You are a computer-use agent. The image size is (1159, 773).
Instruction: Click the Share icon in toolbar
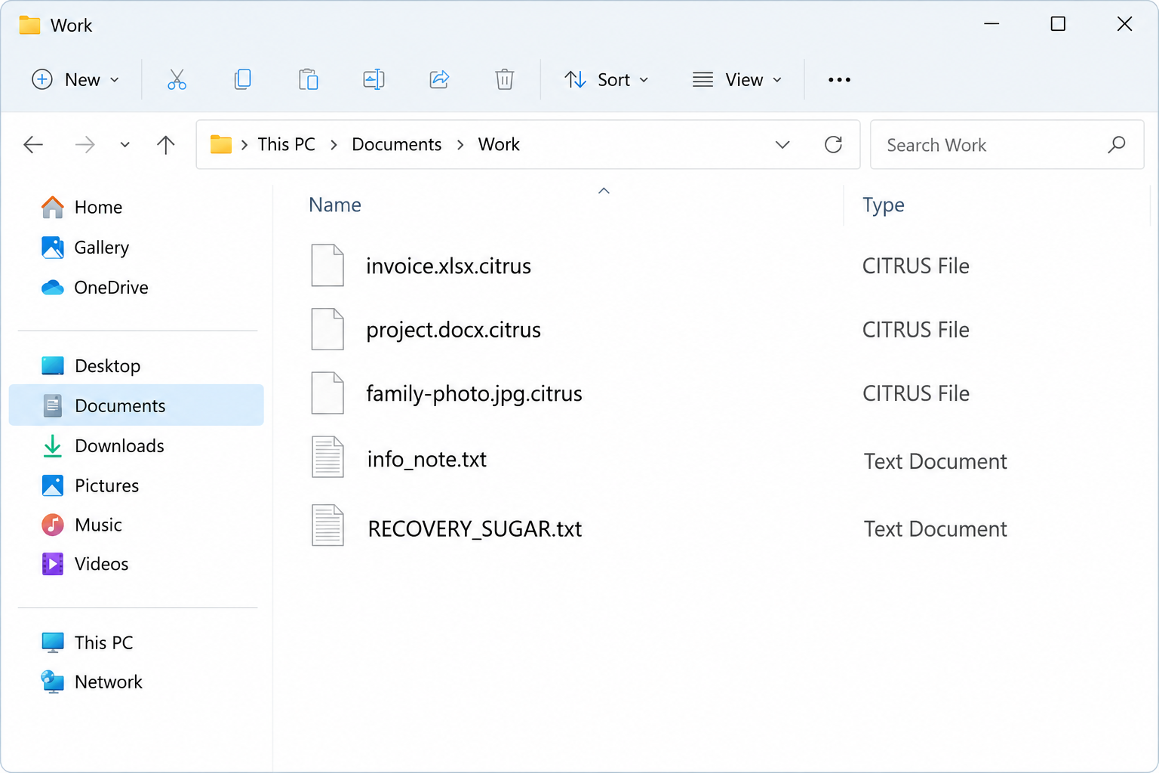pos(439,79)
